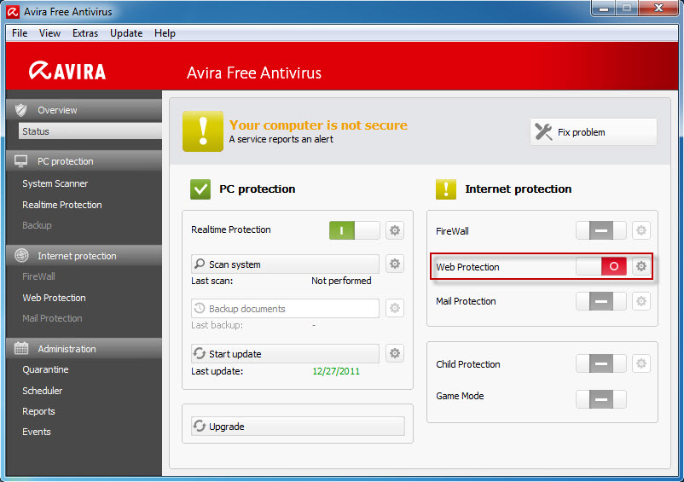Expand the Internet protection sidebar section
Image resolution: width=684 pixels, height=482 pixels.
pyautogui.click(x=84, y=256)
